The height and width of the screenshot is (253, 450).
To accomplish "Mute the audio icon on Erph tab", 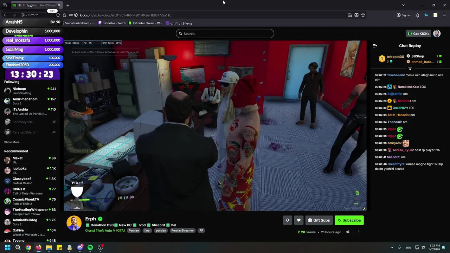I will tap(20, 5).
